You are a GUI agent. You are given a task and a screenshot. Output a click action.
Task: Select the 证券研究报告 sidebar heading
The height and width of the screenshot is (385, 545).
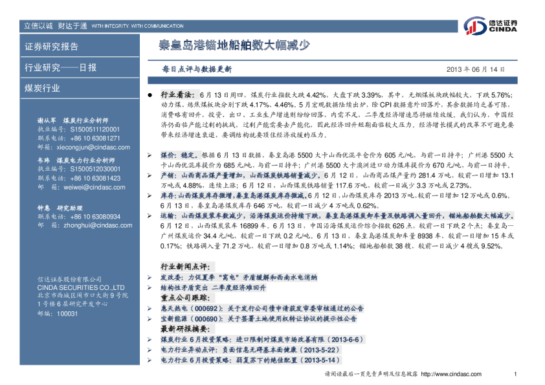pyautogui.click(x=51, y=47)
